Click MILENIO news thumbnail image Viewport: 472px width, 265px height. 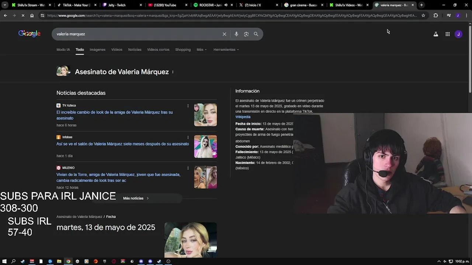point(205,177)
